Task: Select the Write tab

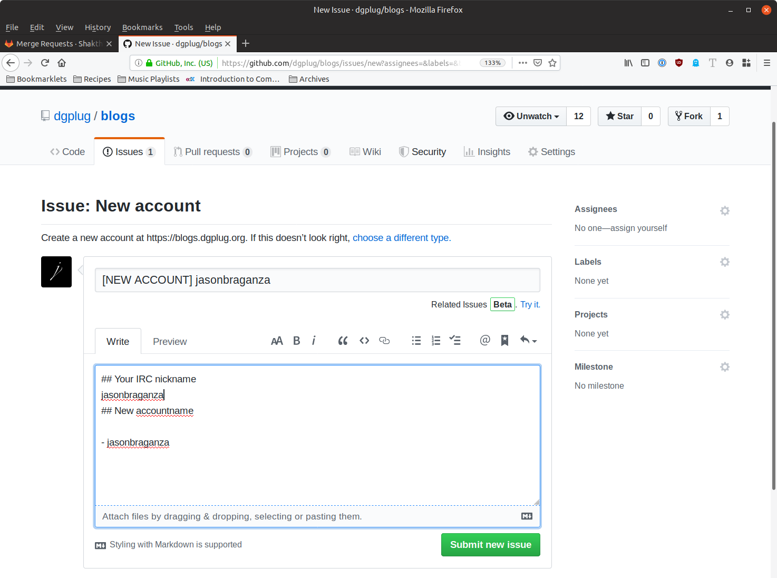Action: 118,341
